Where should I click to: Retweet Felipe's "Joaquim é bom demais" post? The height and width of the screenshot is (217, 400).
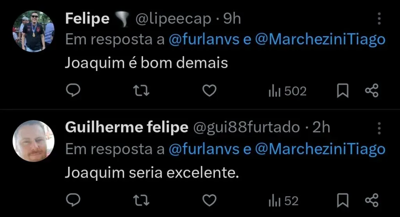tap(141, 91)
